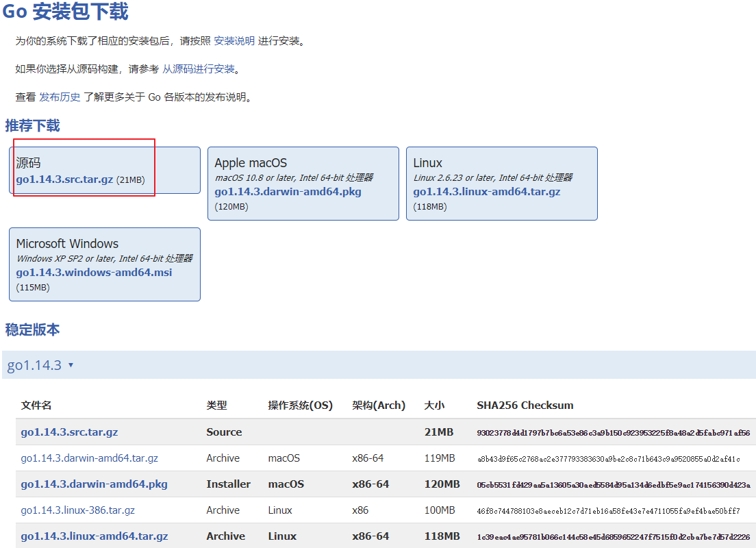Click go1.14.3.linux-386.tar.gz in the file table
This screenshot has height=548, width=756.
[77, 510]
